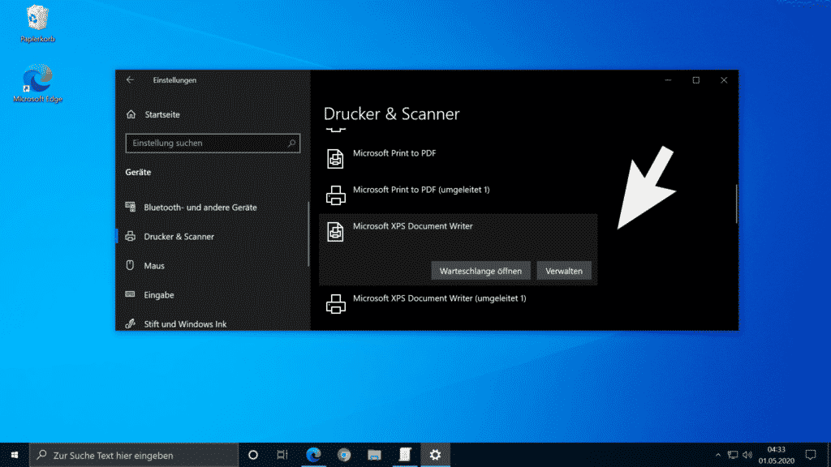
Task: Maximize the Einstellungen window
Action: 695,80
